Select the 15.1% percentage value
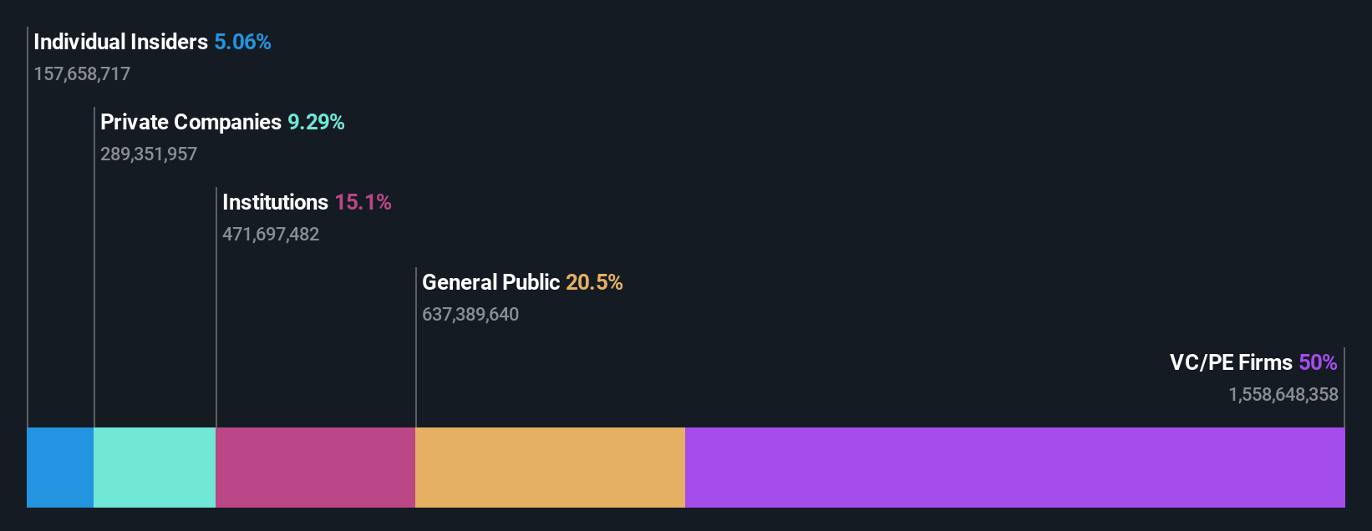The height and width of the screenshot is (531, 1372). [x=363, y=202]
